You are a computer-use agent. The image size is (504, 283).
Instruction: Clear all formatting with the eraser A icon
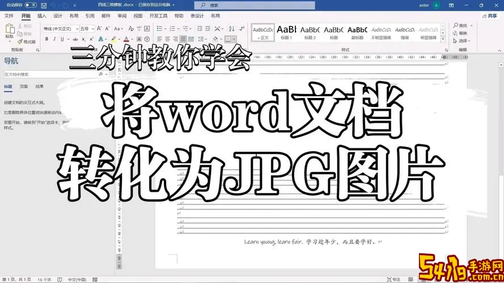click(x=131, y=28)
